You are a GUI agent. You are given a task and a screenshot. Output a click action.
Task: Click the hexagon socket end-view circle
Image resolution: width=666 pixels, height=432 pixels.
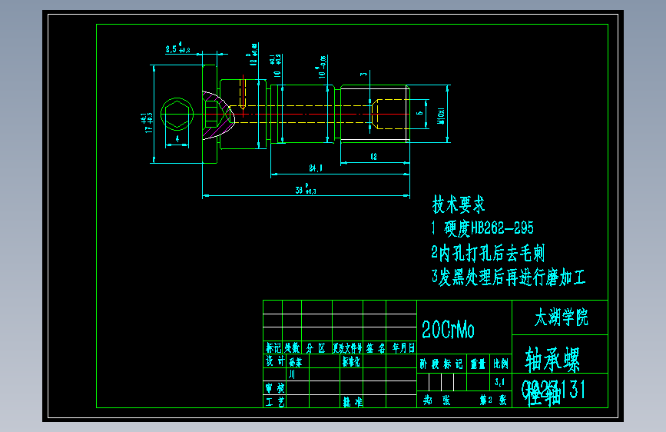point(177,114)
